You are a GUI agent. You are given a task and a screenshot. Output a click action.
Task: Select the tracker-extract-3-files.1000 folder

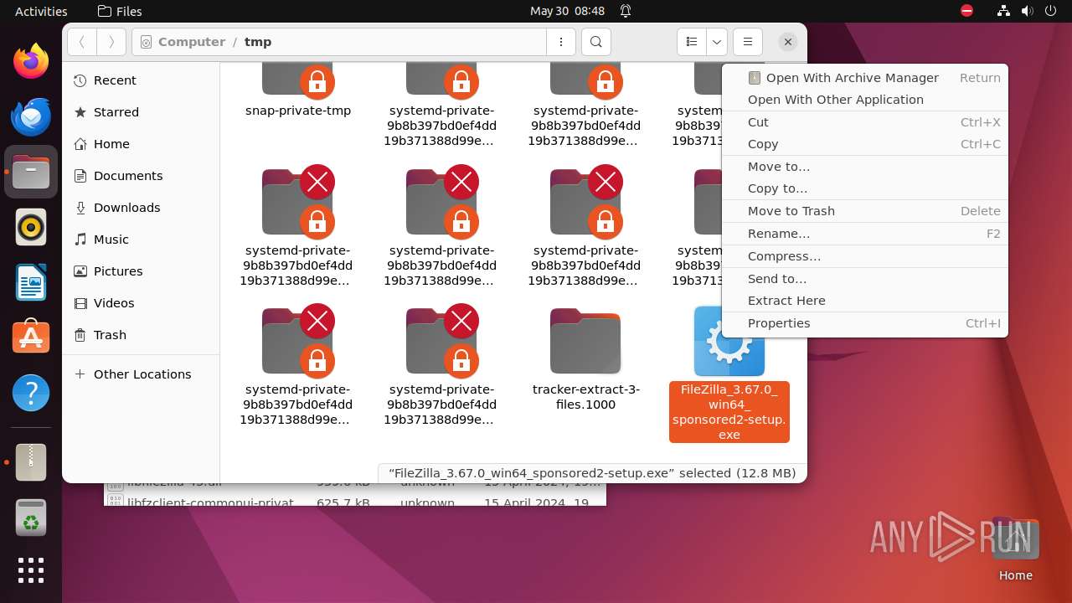[x=585, y=360]
